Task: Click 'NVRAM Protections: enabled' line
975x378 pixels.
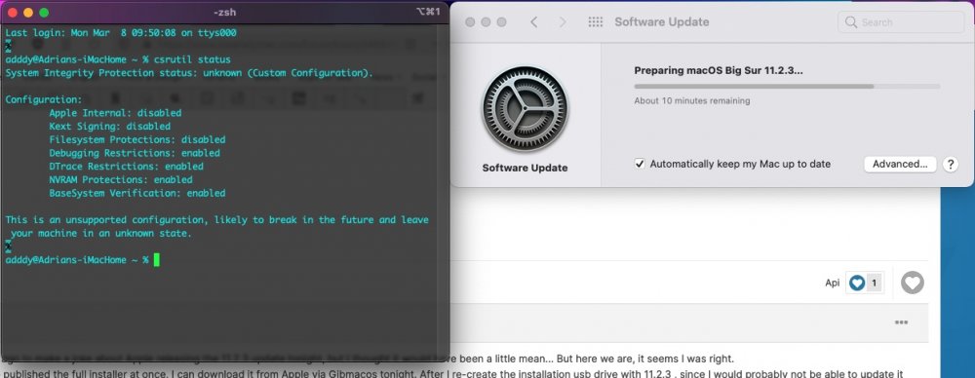Action: pos(121,179)
